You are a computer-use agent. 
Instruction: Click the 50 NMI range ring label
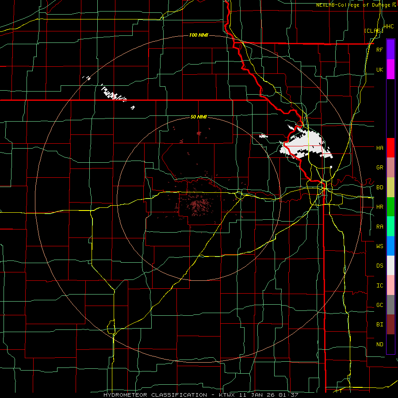click(199, 117)
